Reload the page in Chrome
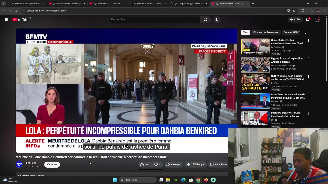The width and height of the screenshot is (328, 184). [16, 11]
